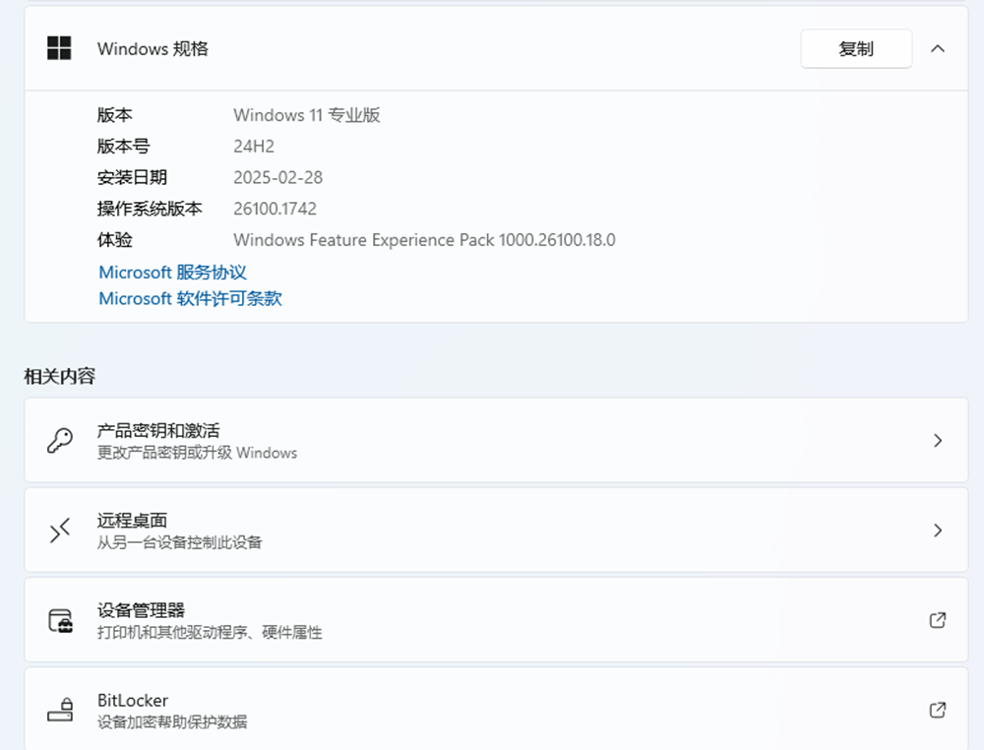Image resolution: width=984 pixels, height=750 pixels.
Task: Click the description 更改产品密钥或升级 Windows
Action: tap(197, 453)
